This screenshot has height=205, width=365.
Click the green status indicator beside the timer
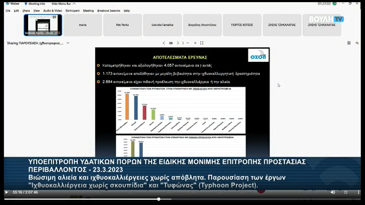[334, 4]
